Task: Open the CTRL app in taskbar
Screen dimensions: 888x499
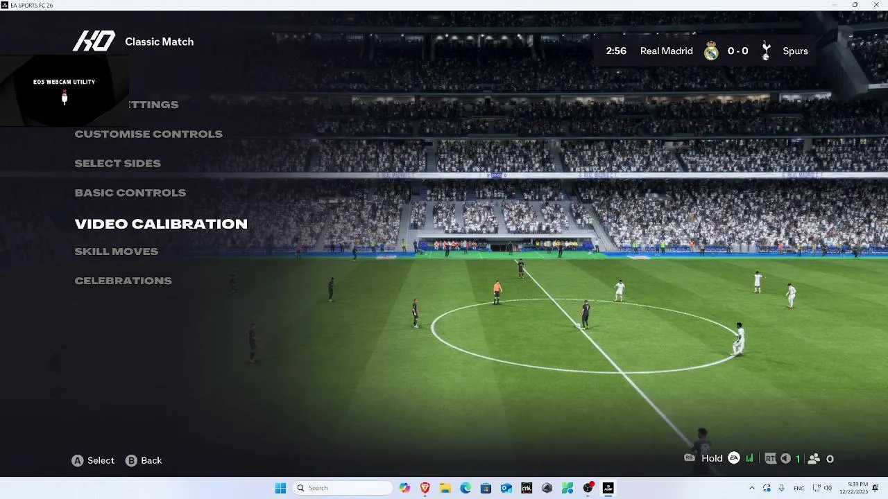Action: 527,488
